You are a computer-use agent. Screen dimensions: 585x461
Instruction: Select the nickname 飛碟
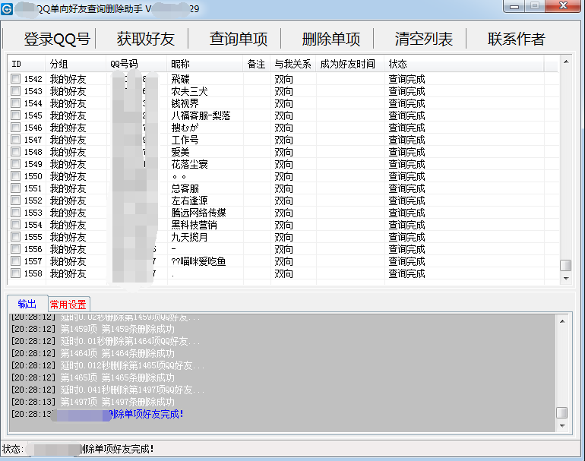pyautogui.click(x=181, y=79)
